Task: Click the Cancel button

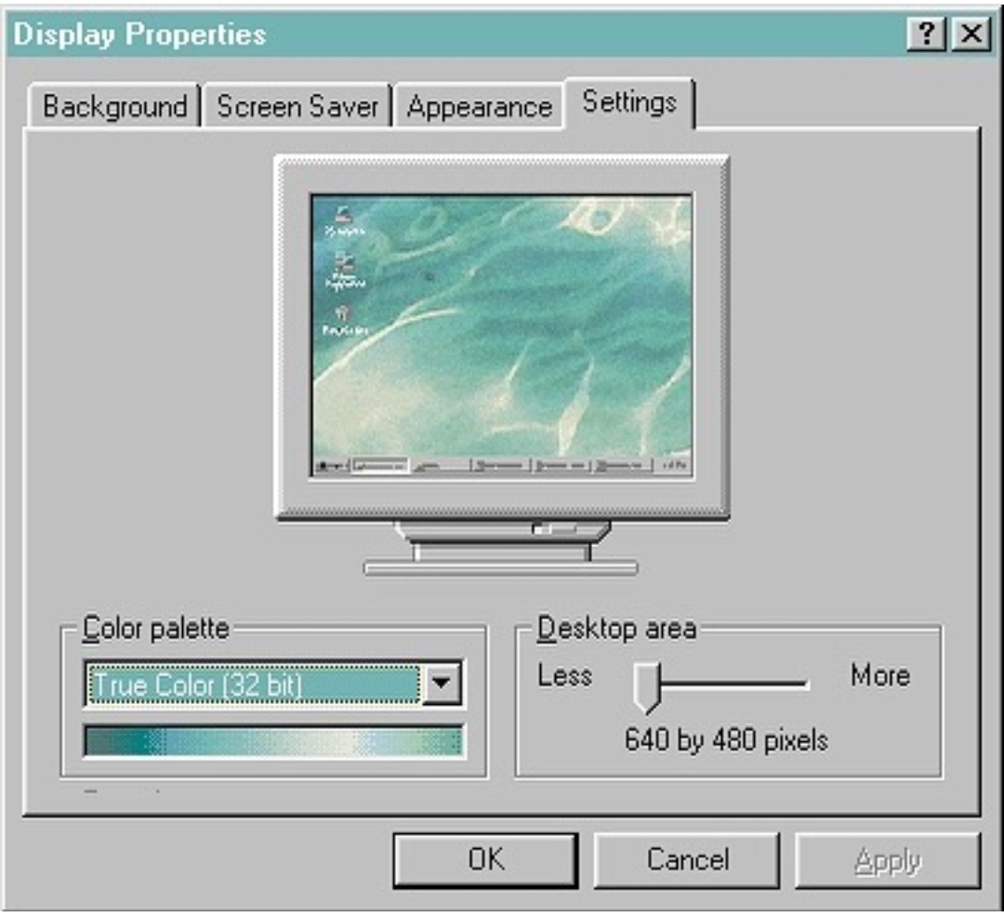Action: [687, 859]
